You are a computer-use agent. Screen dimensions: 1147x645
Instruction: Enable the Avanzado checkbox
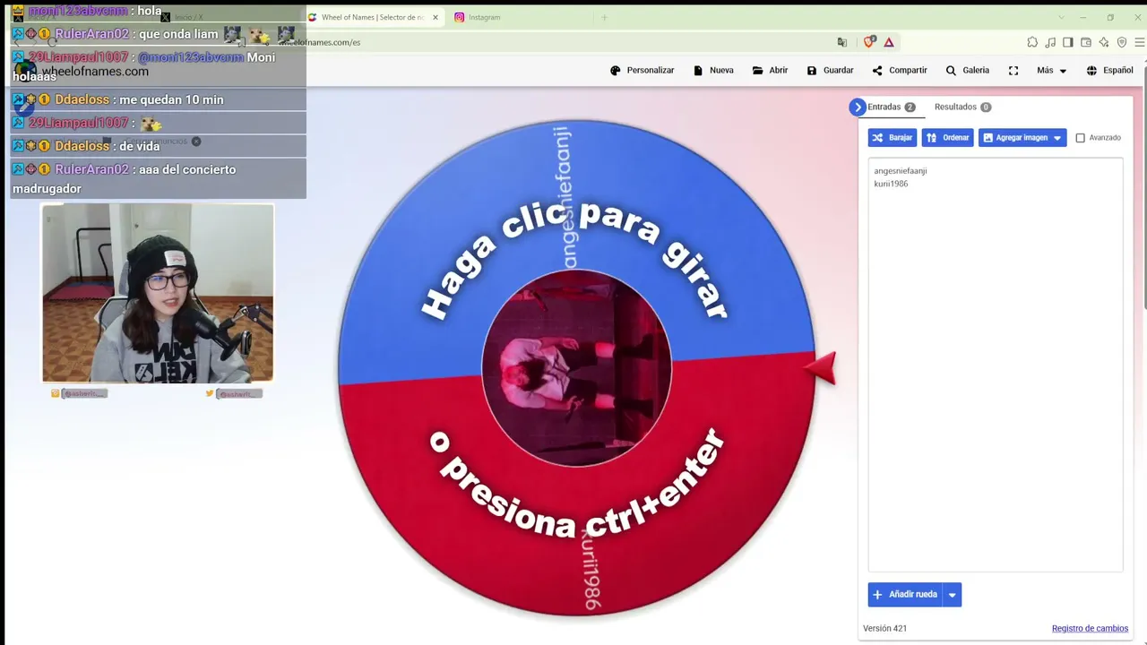point(1080,138)
